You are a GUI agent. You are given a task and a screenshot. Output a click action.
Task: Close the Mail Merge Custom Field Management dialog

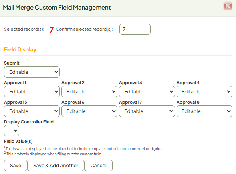[228, 6]
